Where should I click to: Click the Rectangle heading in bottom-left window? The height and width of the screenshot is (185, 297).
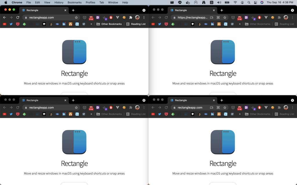74,164
